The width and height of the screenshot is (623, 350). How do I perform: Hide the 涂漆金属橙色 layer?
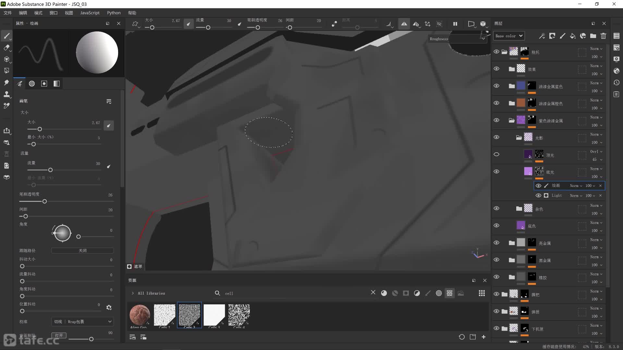[x=496, y=103]
